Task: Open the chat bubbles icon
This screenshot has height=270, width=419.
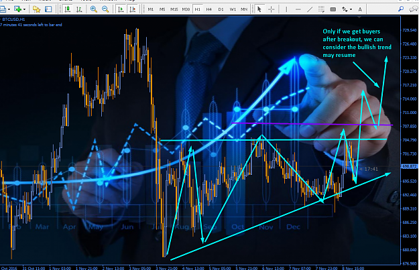Action: click(414, 9)
